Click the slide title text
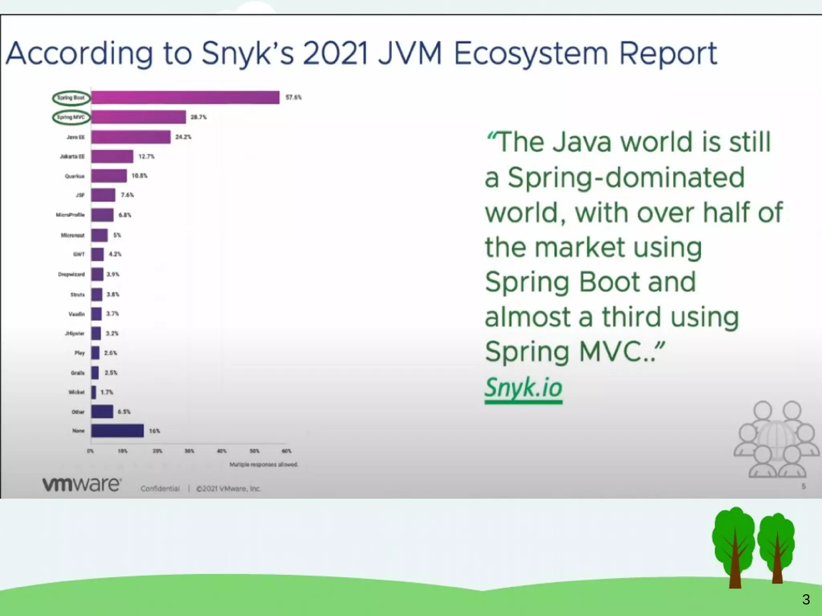The image size is (822, 616). click(361, 53)
